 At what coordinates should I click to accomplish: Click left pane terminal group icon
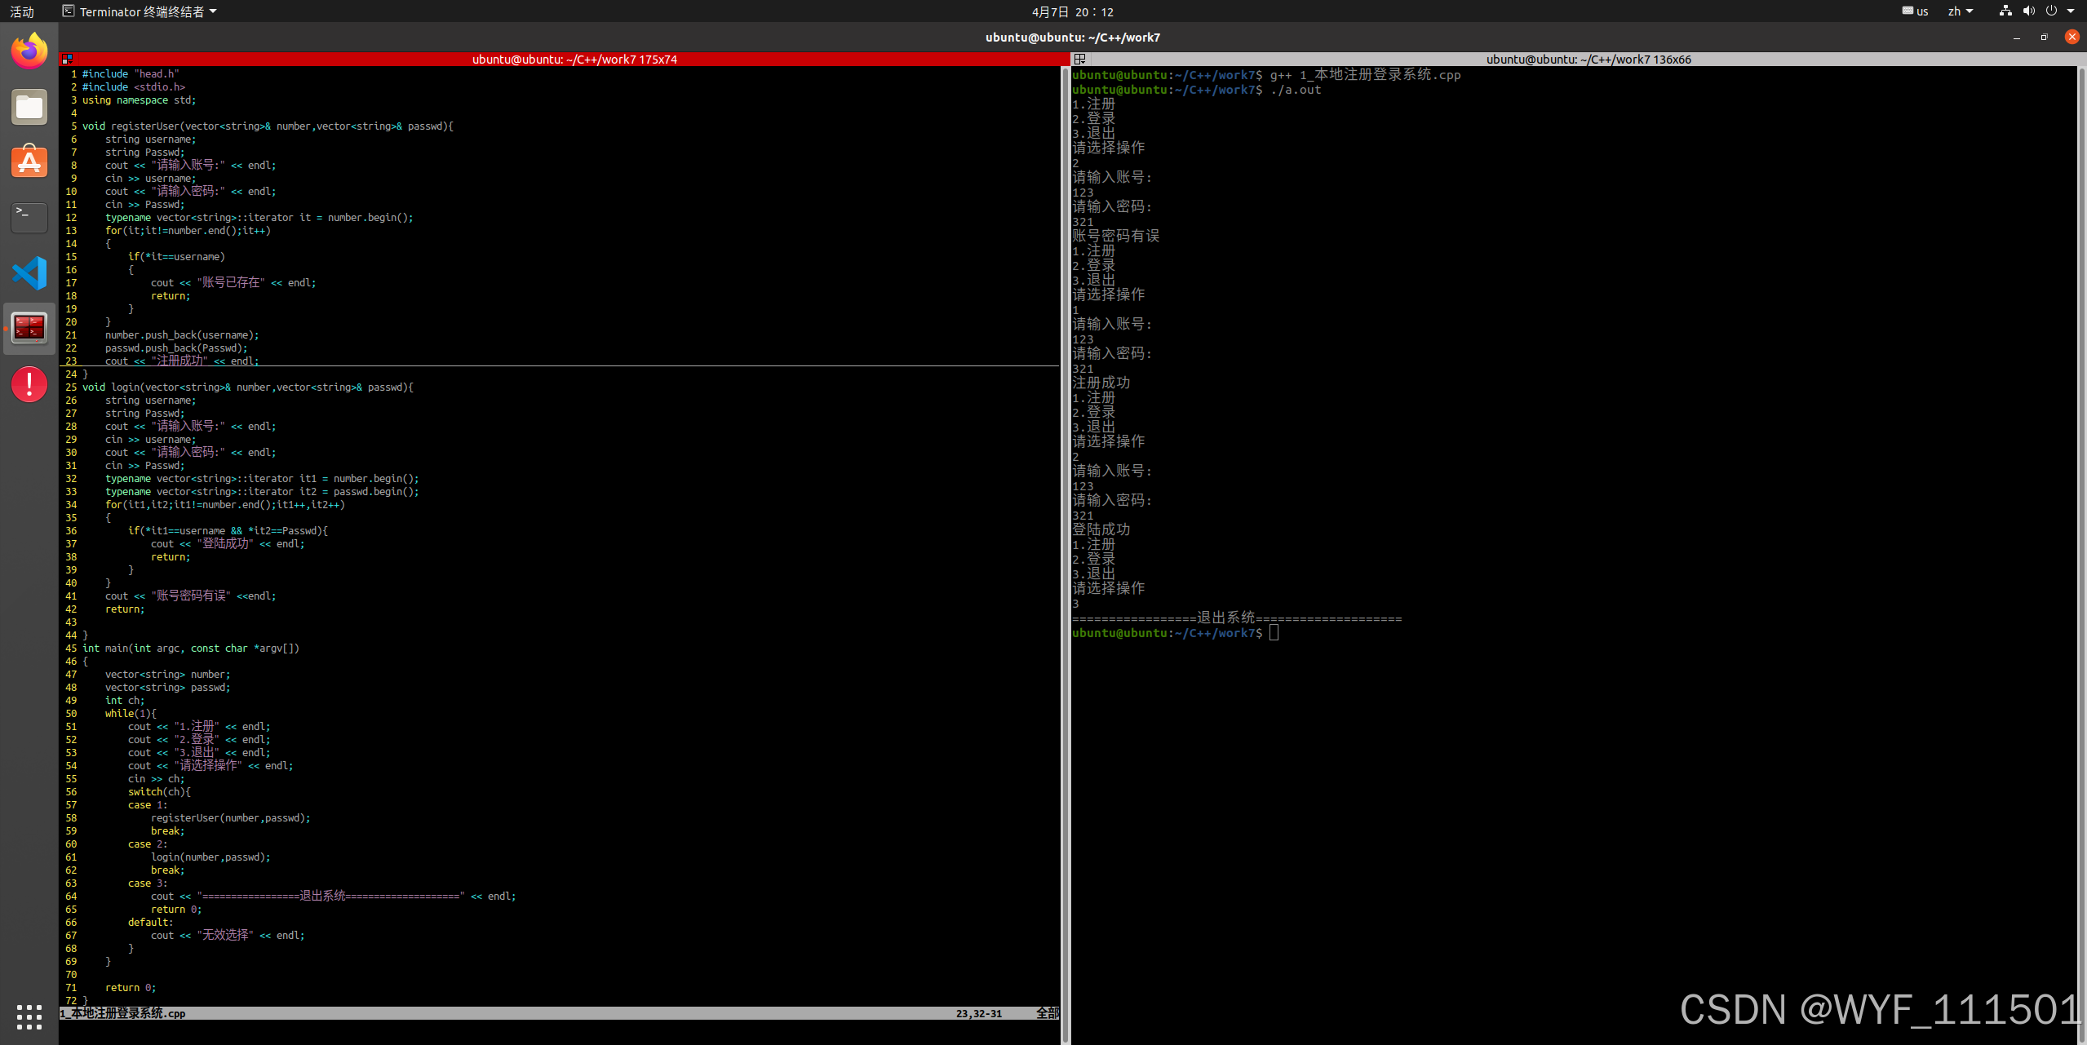(68, 60)
